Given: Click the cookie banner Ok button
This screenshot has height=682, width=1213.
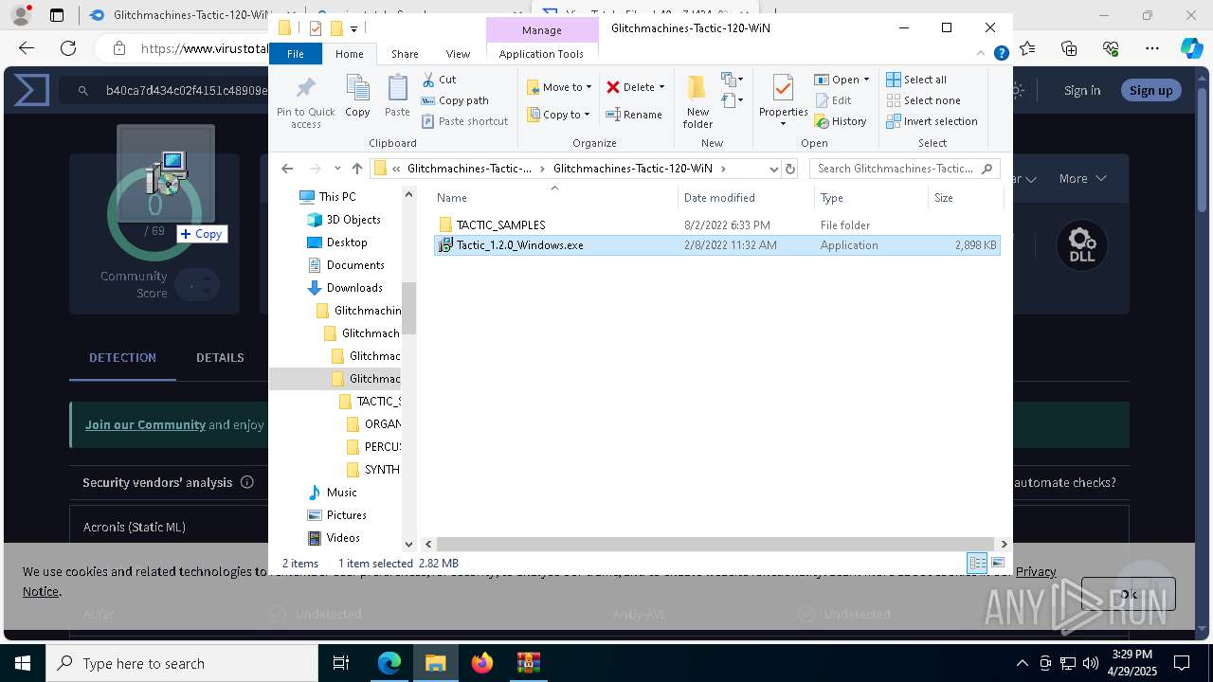Looking at the screenshot, I should pos(1128,594).
